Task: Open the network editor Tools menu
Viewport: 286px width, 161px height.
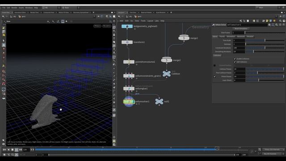Action: (x=143, y=21)
